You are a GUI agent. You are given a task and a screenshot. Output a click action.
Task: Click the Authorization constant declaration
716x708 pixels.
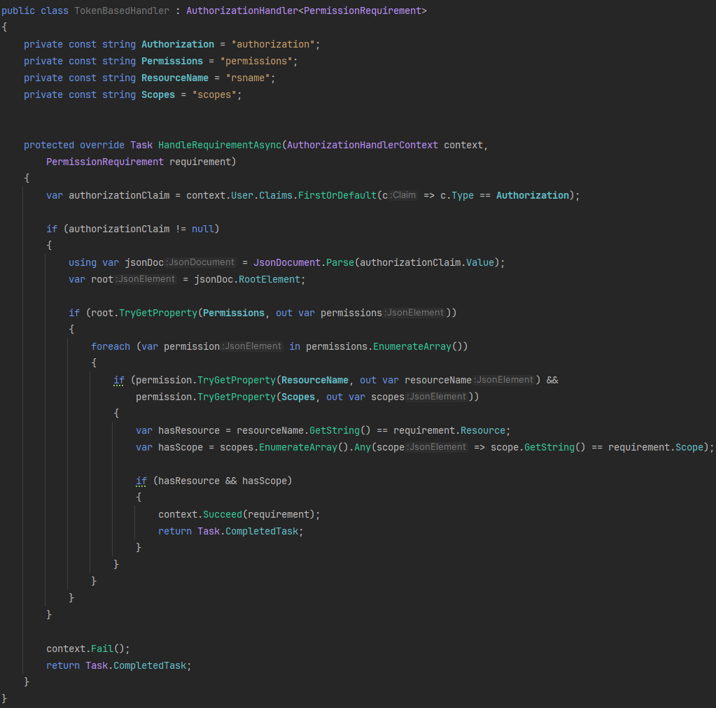pyautogui.click(x=177, y=44)
